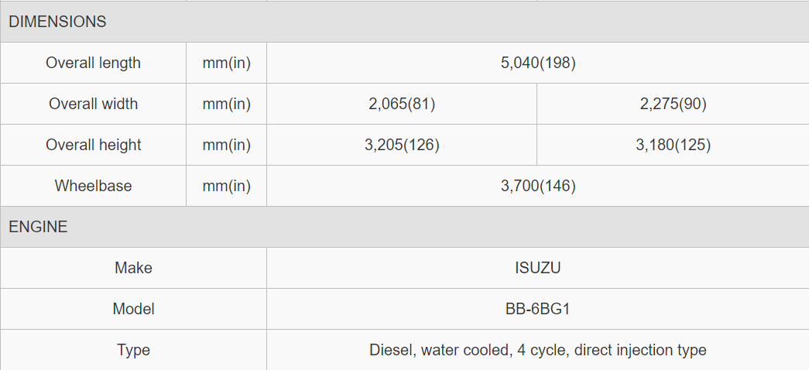Click the 2,065(81) width value

402,104
